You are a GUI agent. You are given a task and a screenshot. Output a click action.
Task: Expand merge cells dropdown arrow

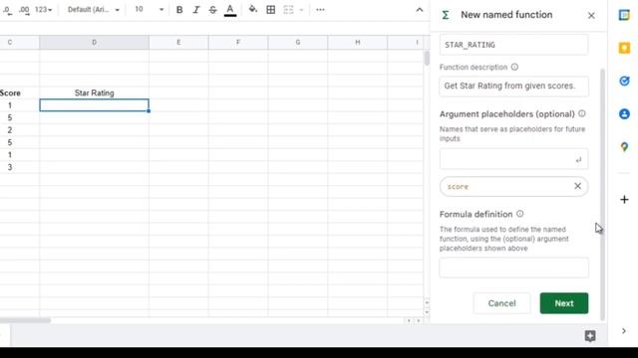[x=301, y=10]
